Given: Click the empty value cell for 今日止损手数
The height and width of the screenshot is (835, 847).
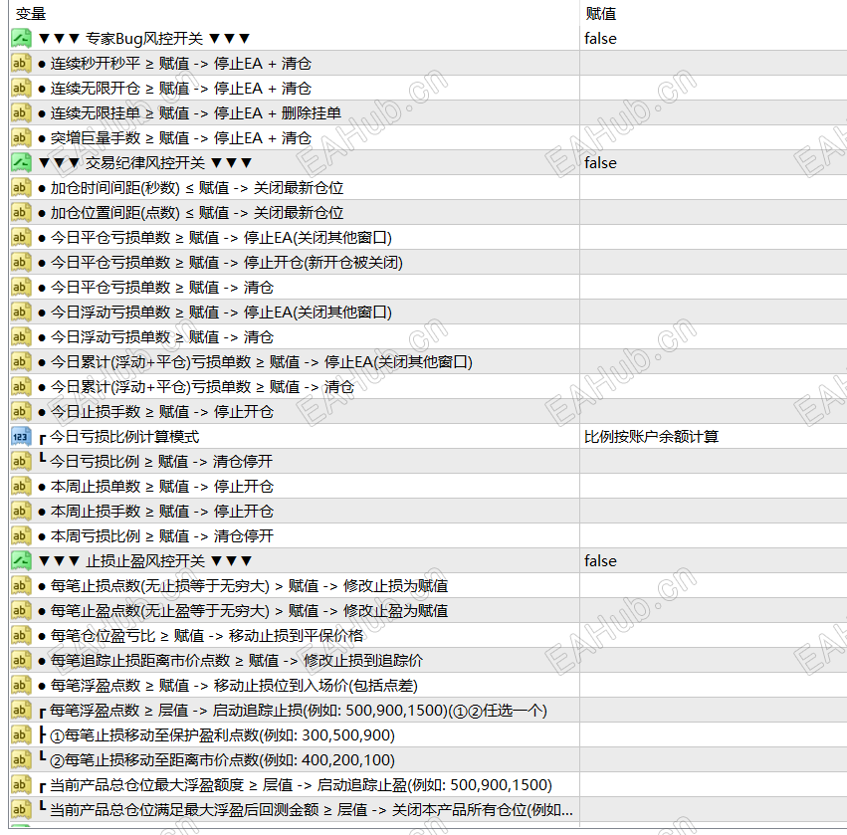Looking at the screenshot, I should [x=713, y=412].
